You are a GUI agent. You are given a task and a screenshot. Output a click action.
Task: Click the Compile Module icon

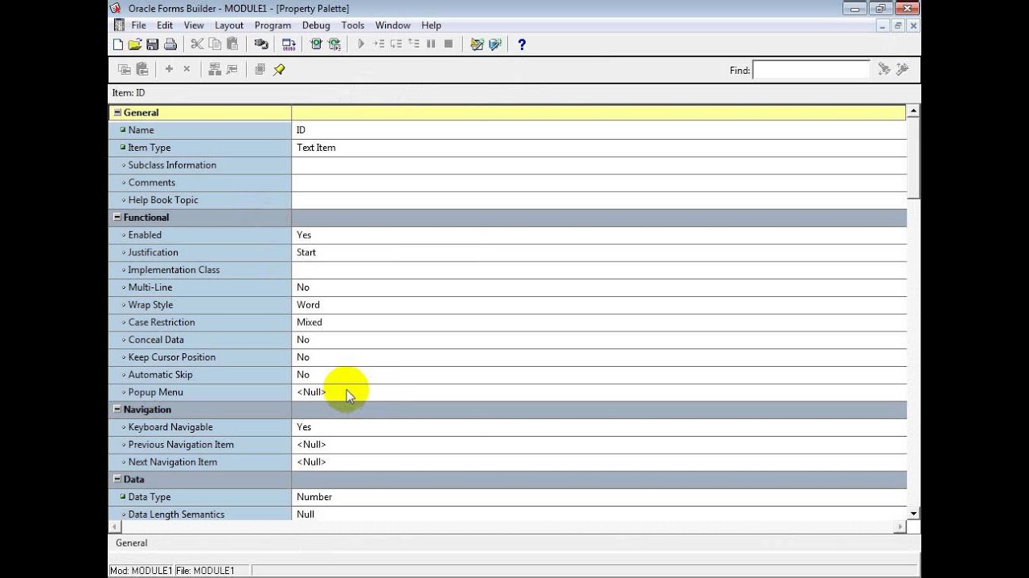(289, 44)
